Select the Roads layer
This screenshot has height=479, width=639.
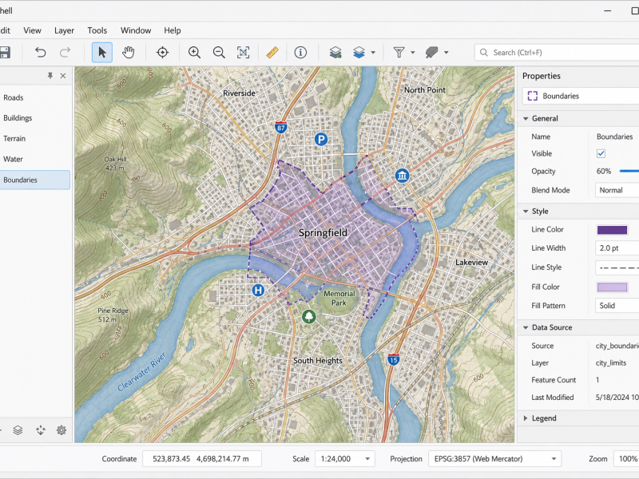click(35, 97)
